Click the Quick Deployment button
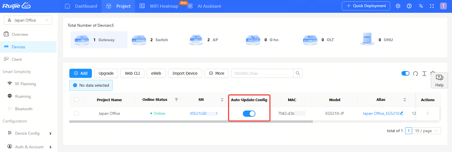This screenshot has width=452, height=152. pos(366,6)
